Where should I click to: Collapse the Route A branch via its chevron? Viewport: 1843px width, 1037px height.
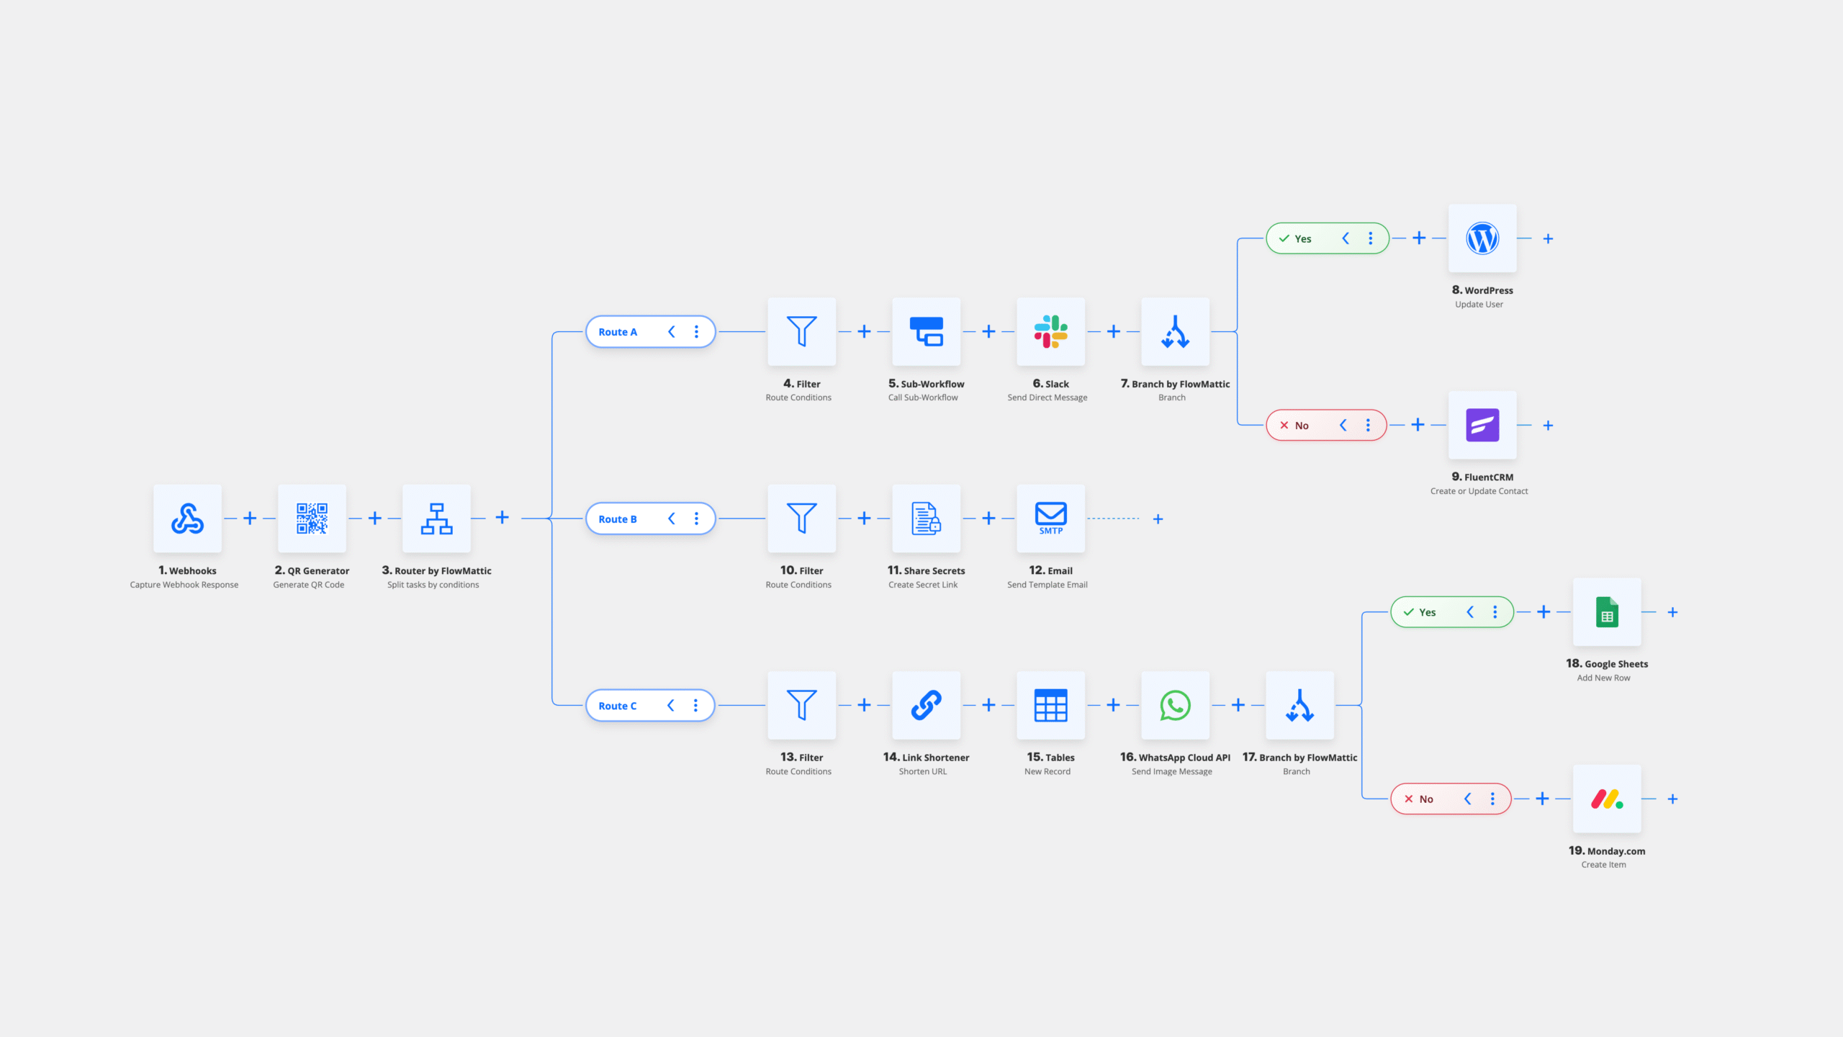671,331
